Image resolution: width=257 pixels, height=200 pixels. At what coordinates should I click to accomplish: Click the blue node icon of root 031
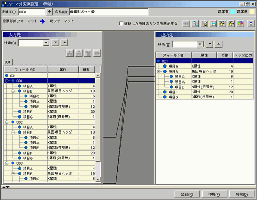tap(7, 75)
